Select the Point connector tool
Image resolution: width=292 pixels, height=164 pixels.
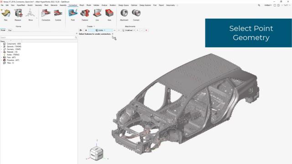coord(73,15)
